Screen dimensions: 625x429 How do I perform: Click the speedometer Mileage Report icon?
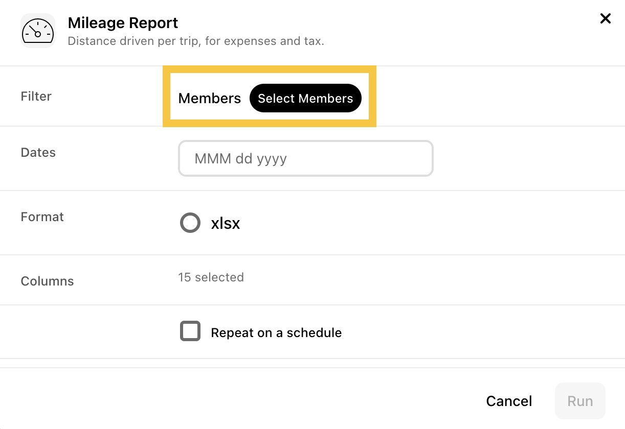coord(38,31)
